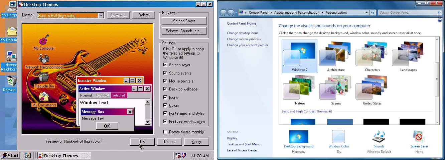Select the Architecture theme thumbnail

[336, 57]
